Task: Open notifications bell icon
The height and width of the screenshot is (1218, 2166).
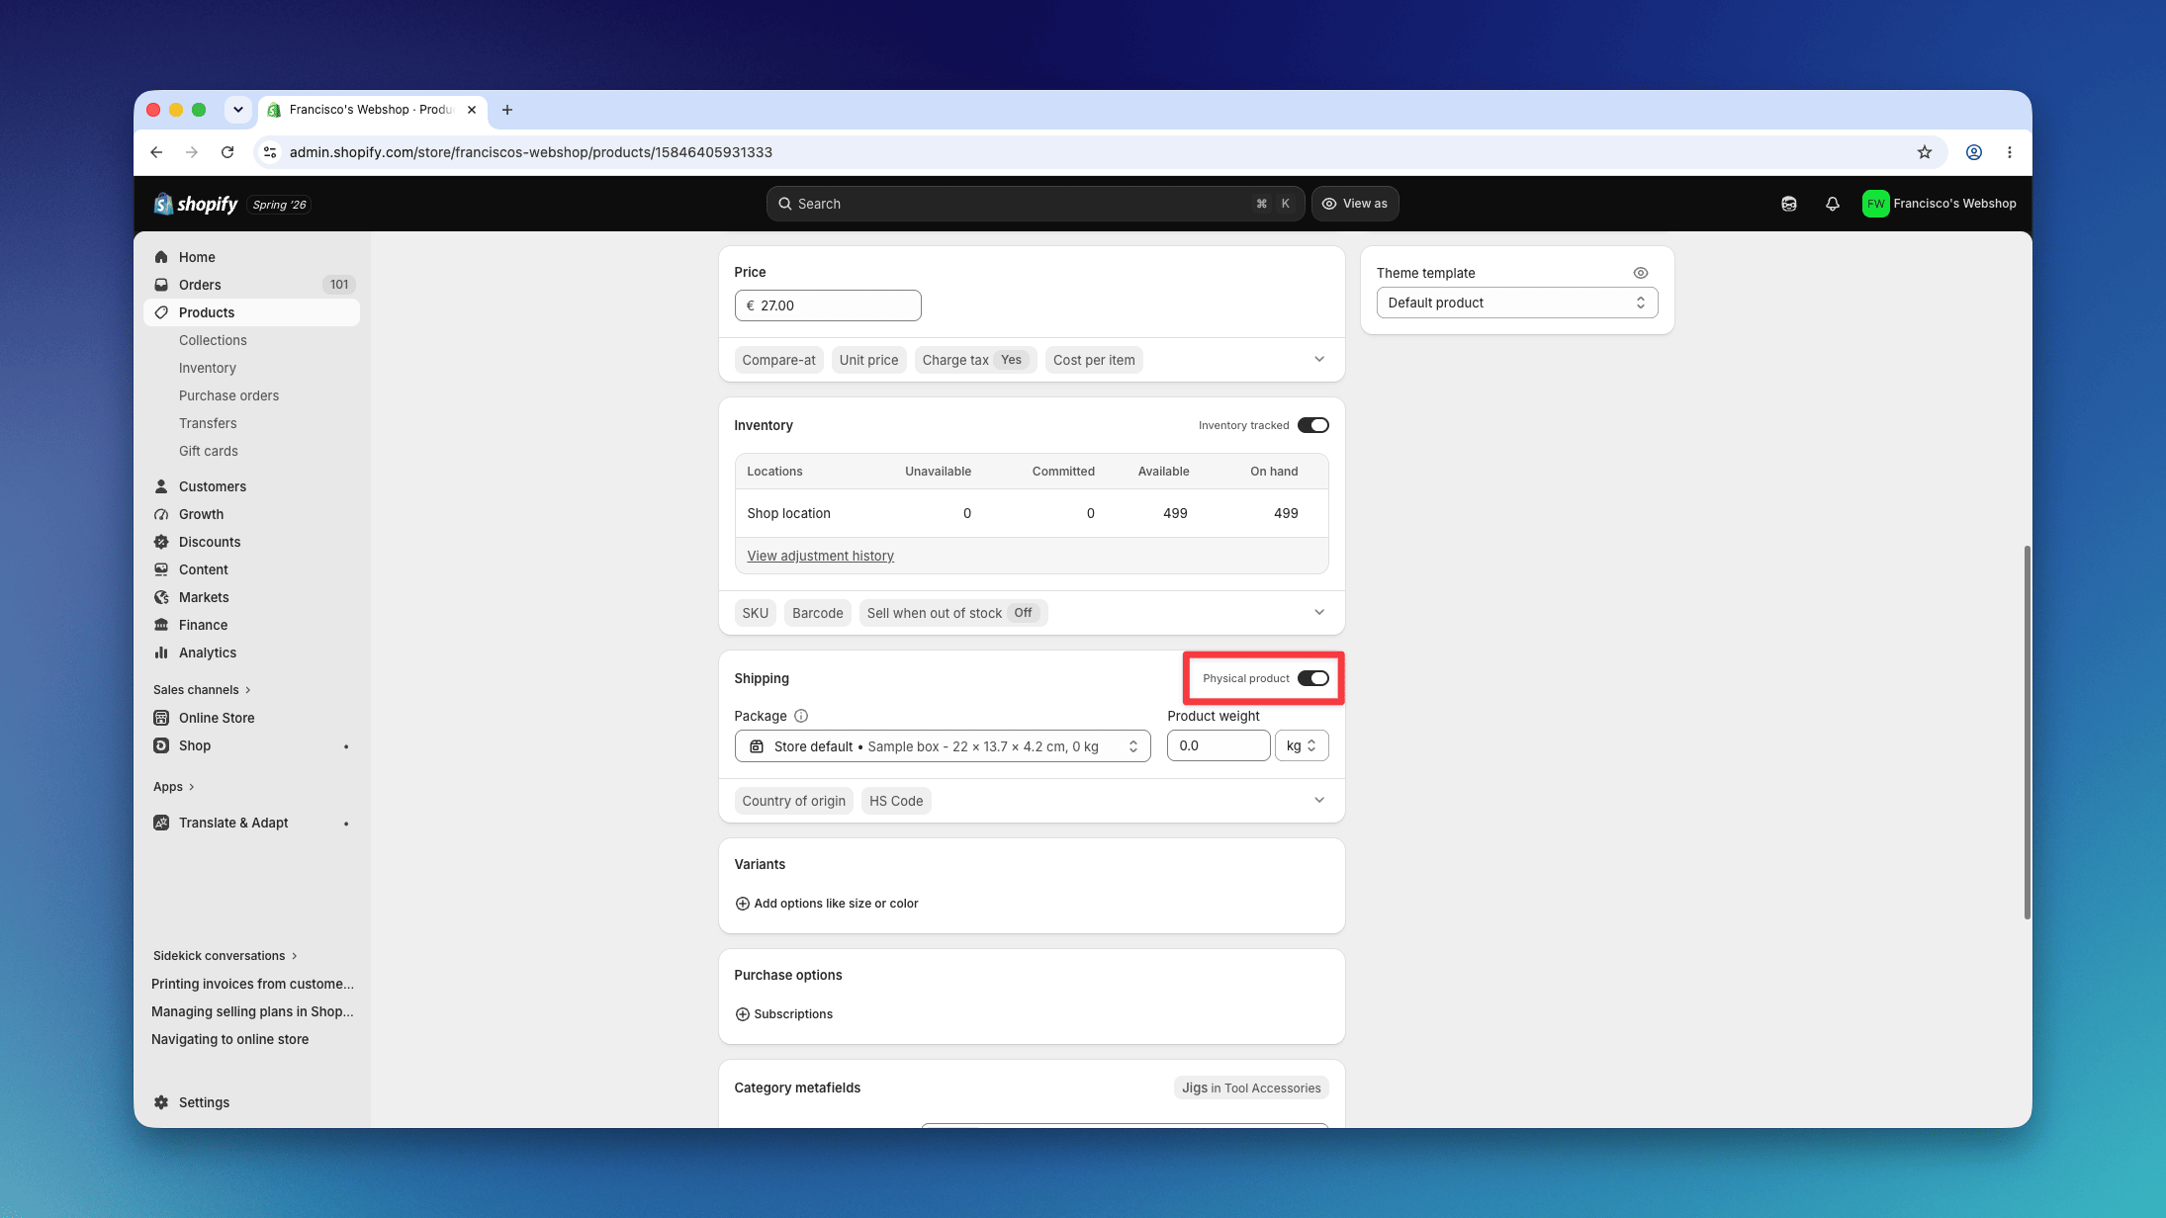Action: [x=1833, y=204]
